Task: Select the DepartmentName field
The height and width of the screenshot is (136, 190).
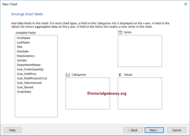Action: point(29,65)
